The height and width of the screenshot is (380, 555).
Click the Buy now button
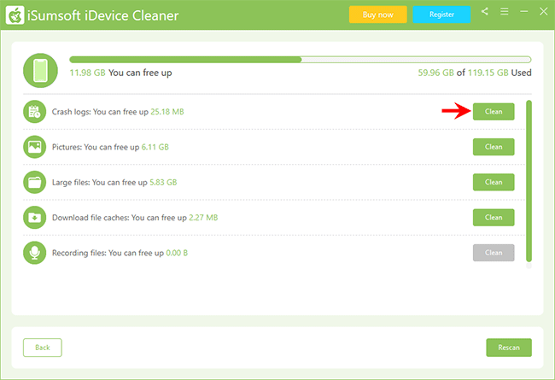(378, 15)
